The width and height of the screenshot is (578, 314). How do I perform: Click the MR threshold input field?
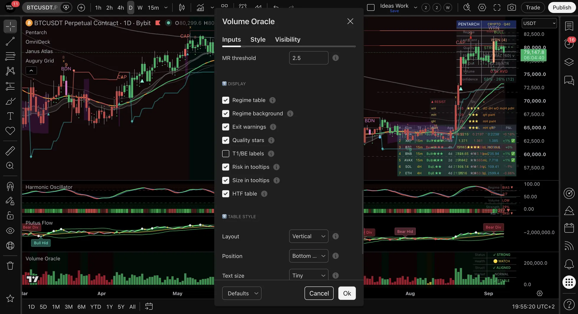click(x=308, y=58)
